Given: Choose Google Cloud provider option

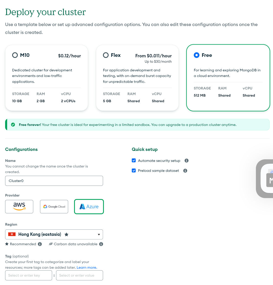Looking at the screenshot, I should point(54,206).
